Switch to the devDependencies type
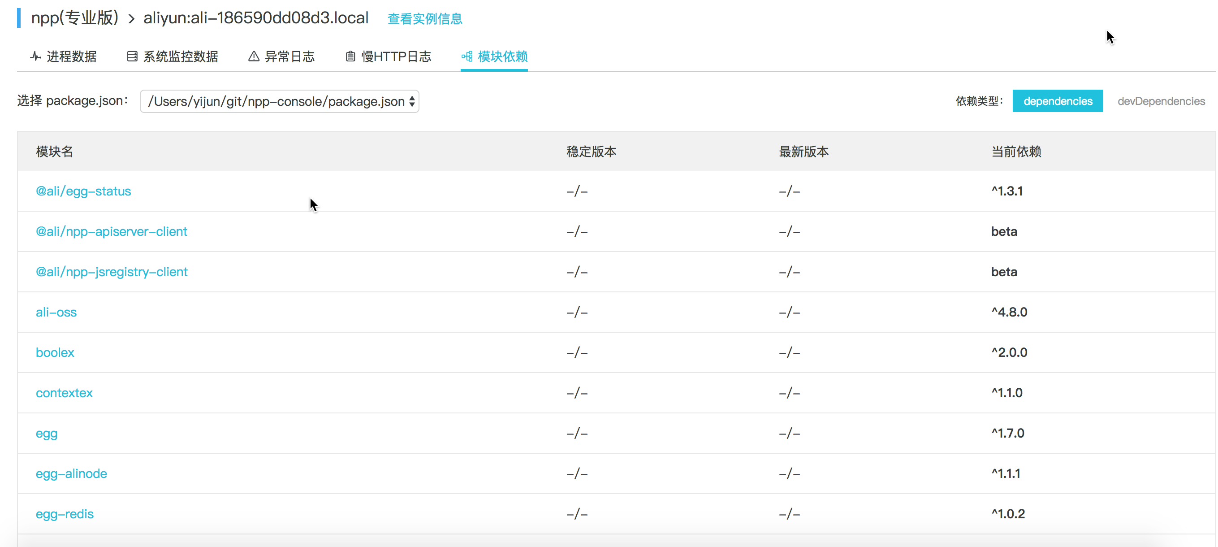The height and width of the screenshot is (547, 1218). tap(1161, 101)
